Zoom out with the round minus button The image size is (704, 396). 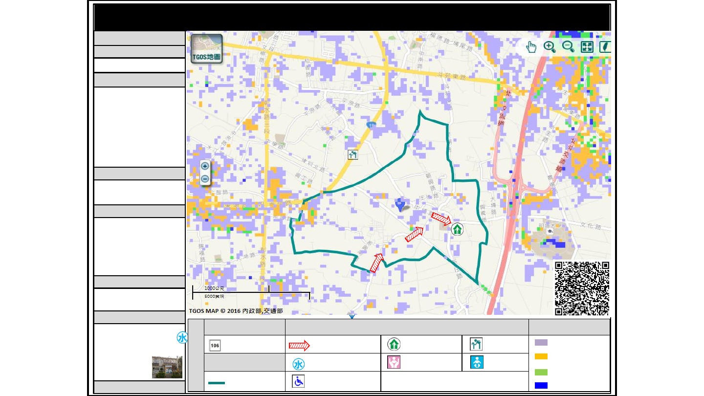(x=205, y=179)
